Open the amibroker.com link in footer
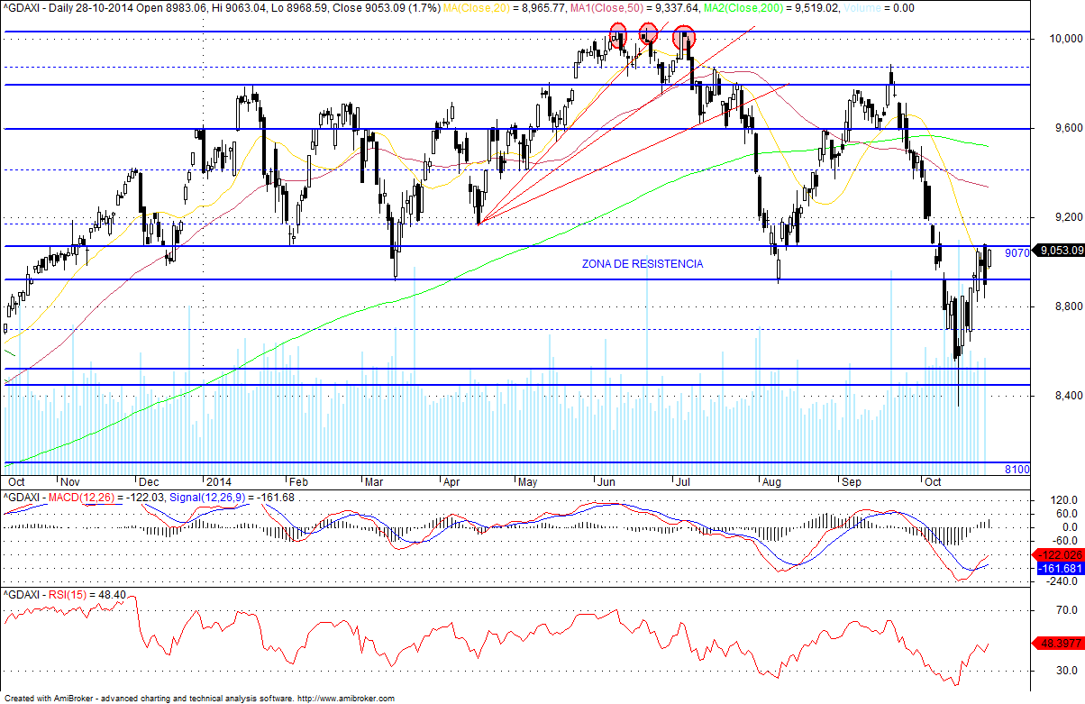 pos(346,699)
